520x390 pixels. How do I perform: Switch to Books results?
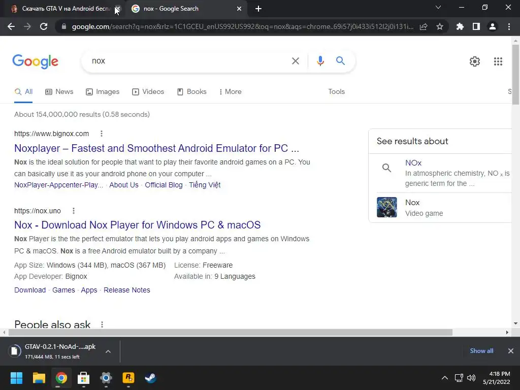pyautogui.click(x=191, y=91)
